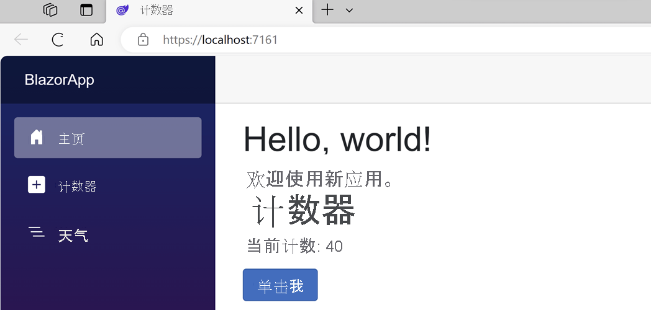Refresh the page with reload icon
Viewport: 651px width, 310px height.
58,40
